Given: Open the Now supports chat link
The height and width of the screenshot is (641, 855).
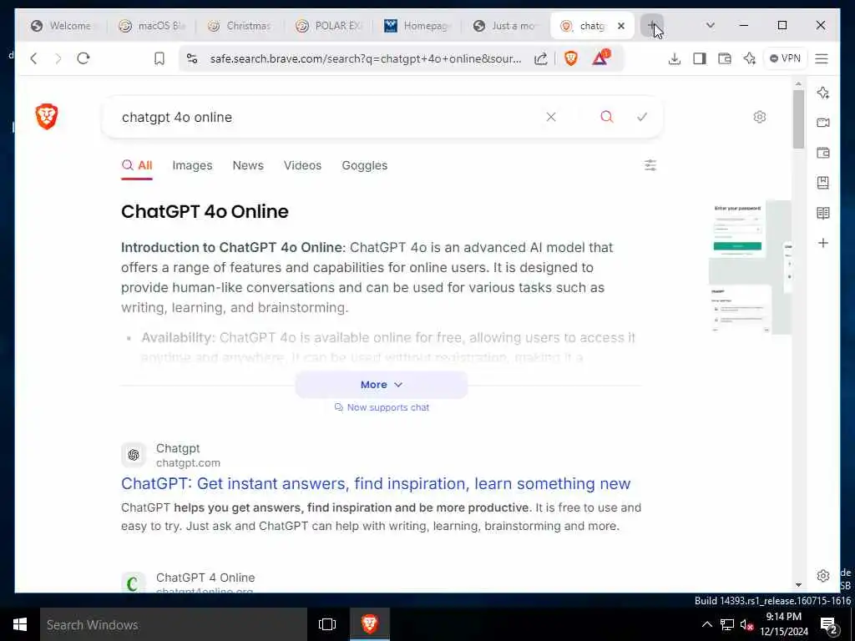Looking at the screenshot, I should (x=382, y=407).
